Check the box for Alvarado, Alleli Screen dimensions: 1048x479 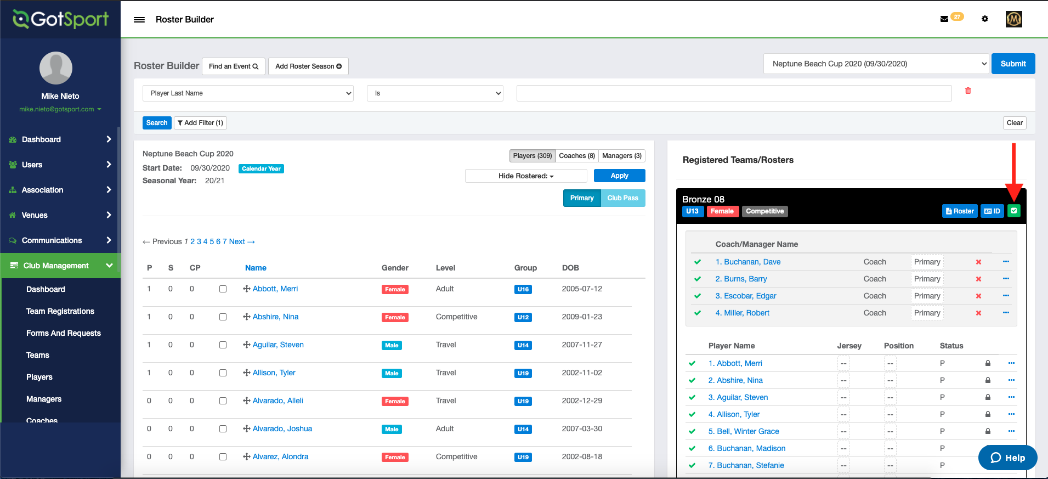pyautogui.click(x=223, y=401)
